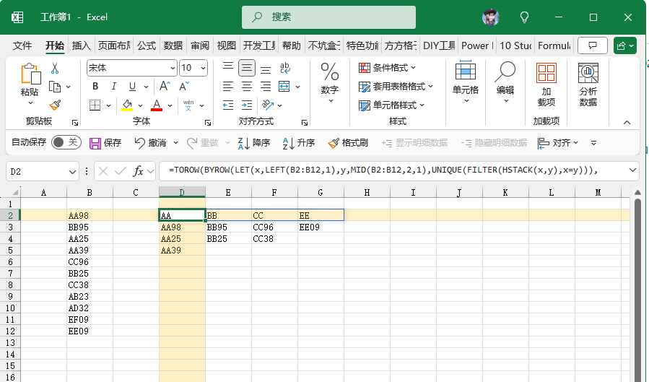The height and width of the screenshot is (382, 649).
Task: Align text to top
Action: click(228, 67)
